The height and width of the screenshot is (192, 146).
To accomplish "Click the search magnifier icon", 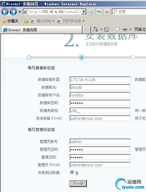I will 115,12.
